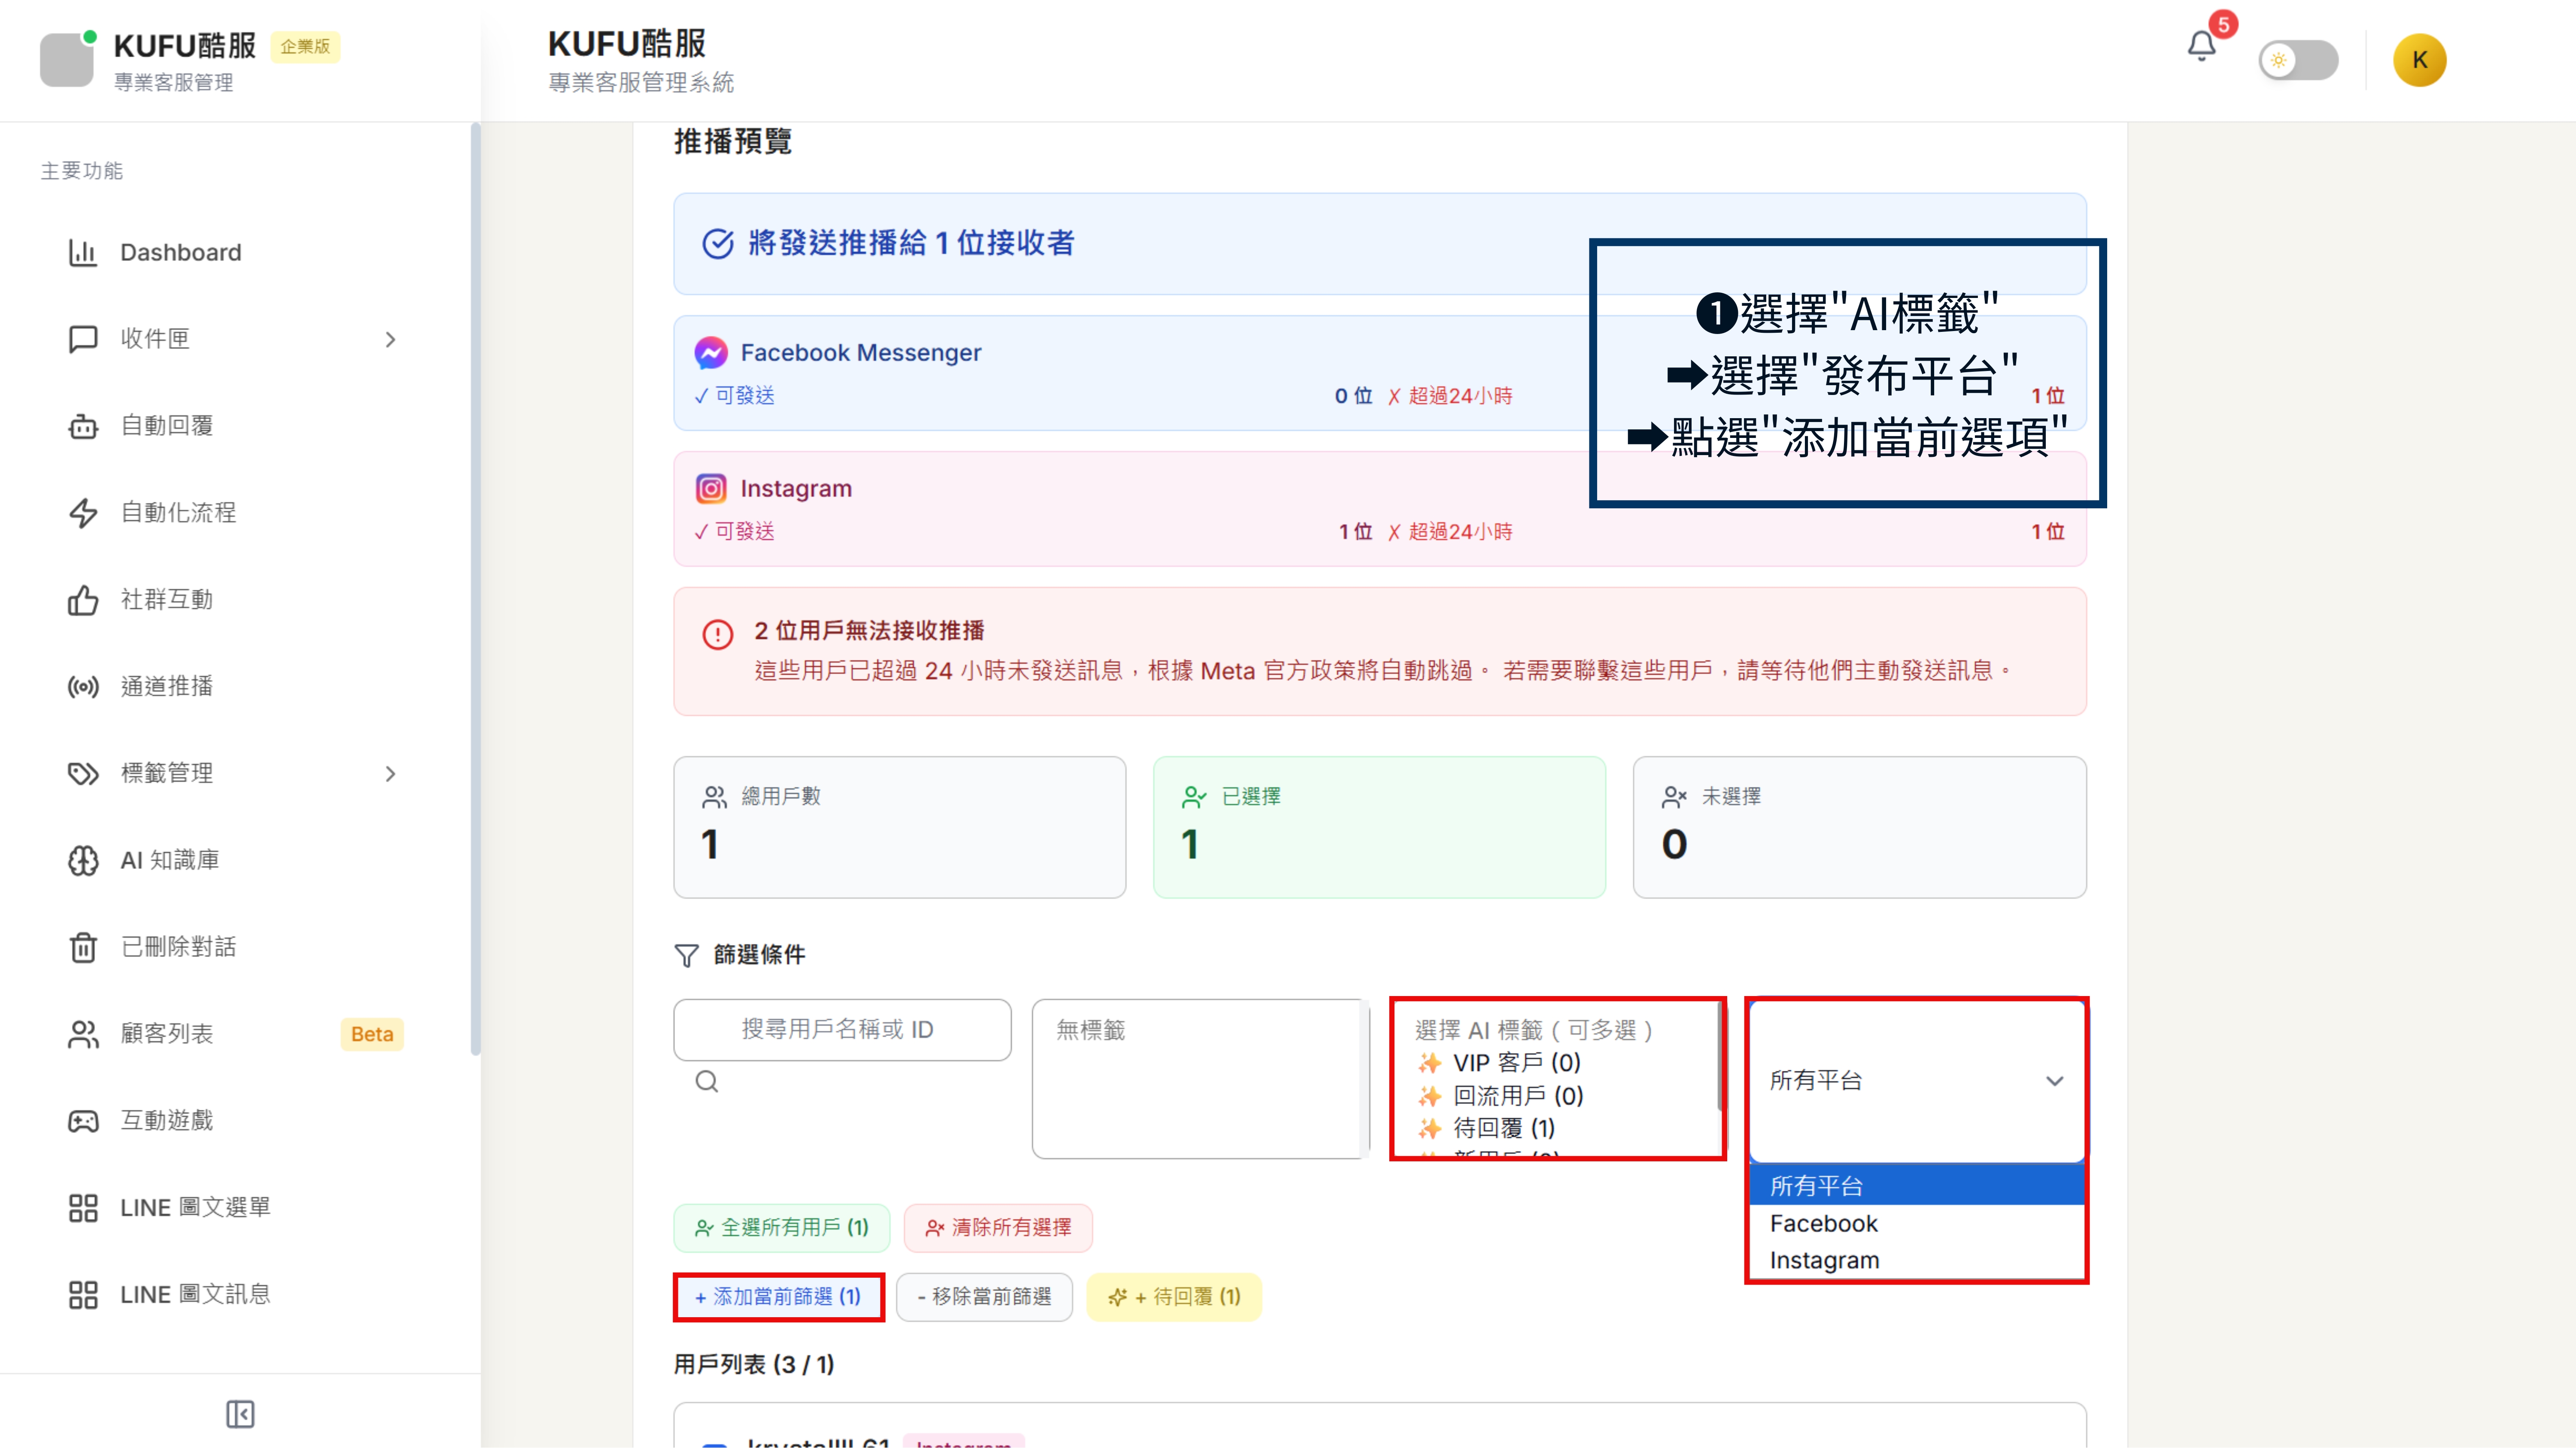Click the 搜尋用戶名稱或 ID search field
The height and width of the screenshot is (1449, 2576).
click(x=842, y=1029)
